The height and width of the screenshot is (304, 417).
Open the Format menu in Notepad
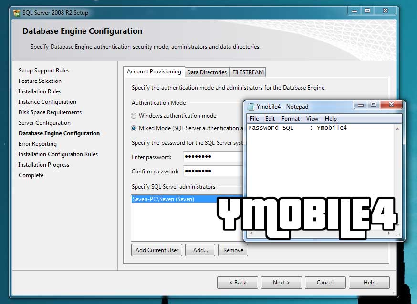click(291, 119)
